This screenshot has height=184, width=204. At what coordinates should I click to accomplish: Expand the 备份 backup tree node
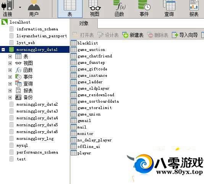click(x=10, y=97)
